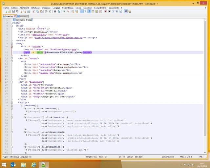Collapse the corps div fold on line 14
Image resolution: width=210 pixels, height=168 pixels.
(x=12, y=58)
